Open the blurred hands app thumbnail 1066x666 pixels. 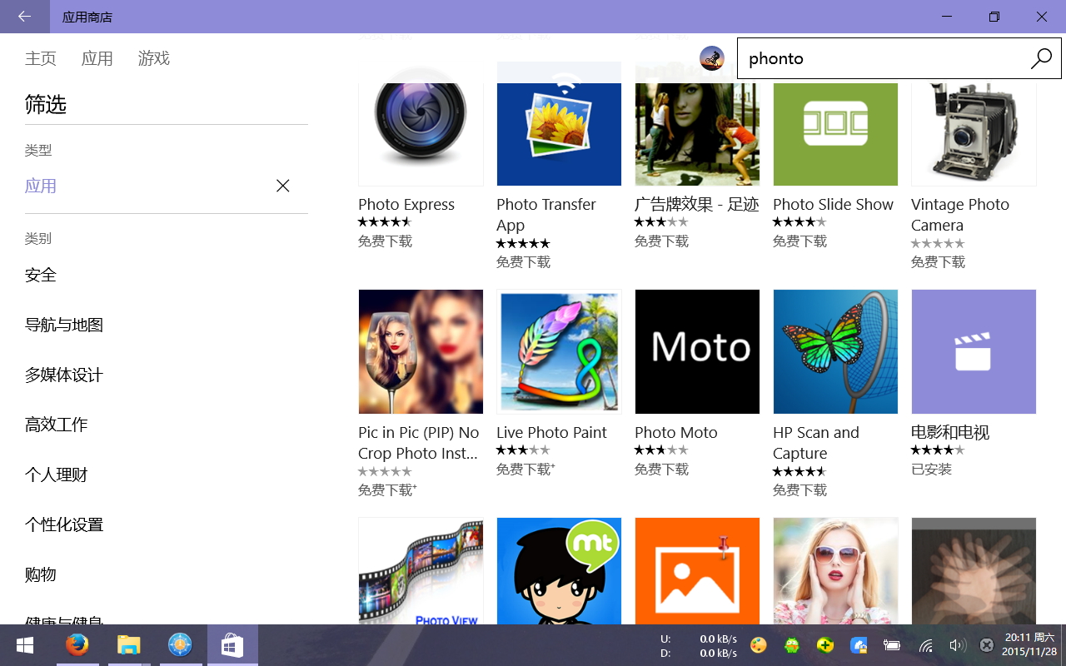click(974, 571)
